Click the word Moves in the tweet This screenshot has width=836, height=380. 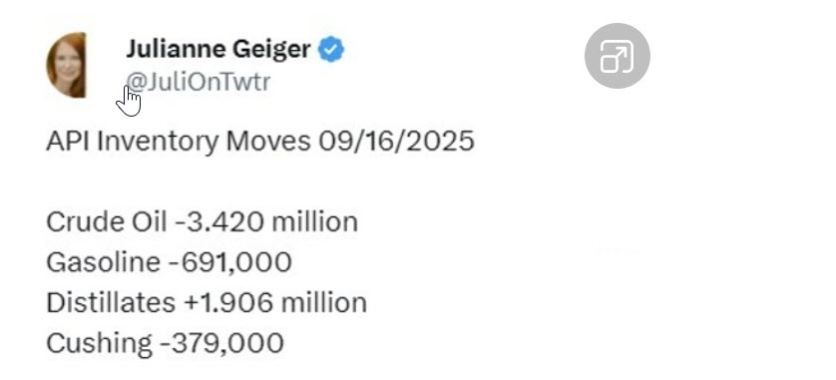tap(268, 142)
